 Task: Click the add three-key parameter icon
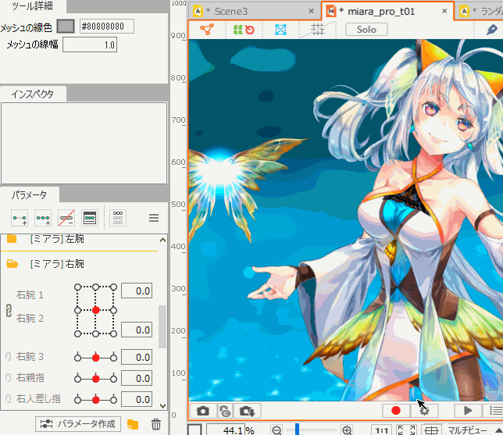43,218
